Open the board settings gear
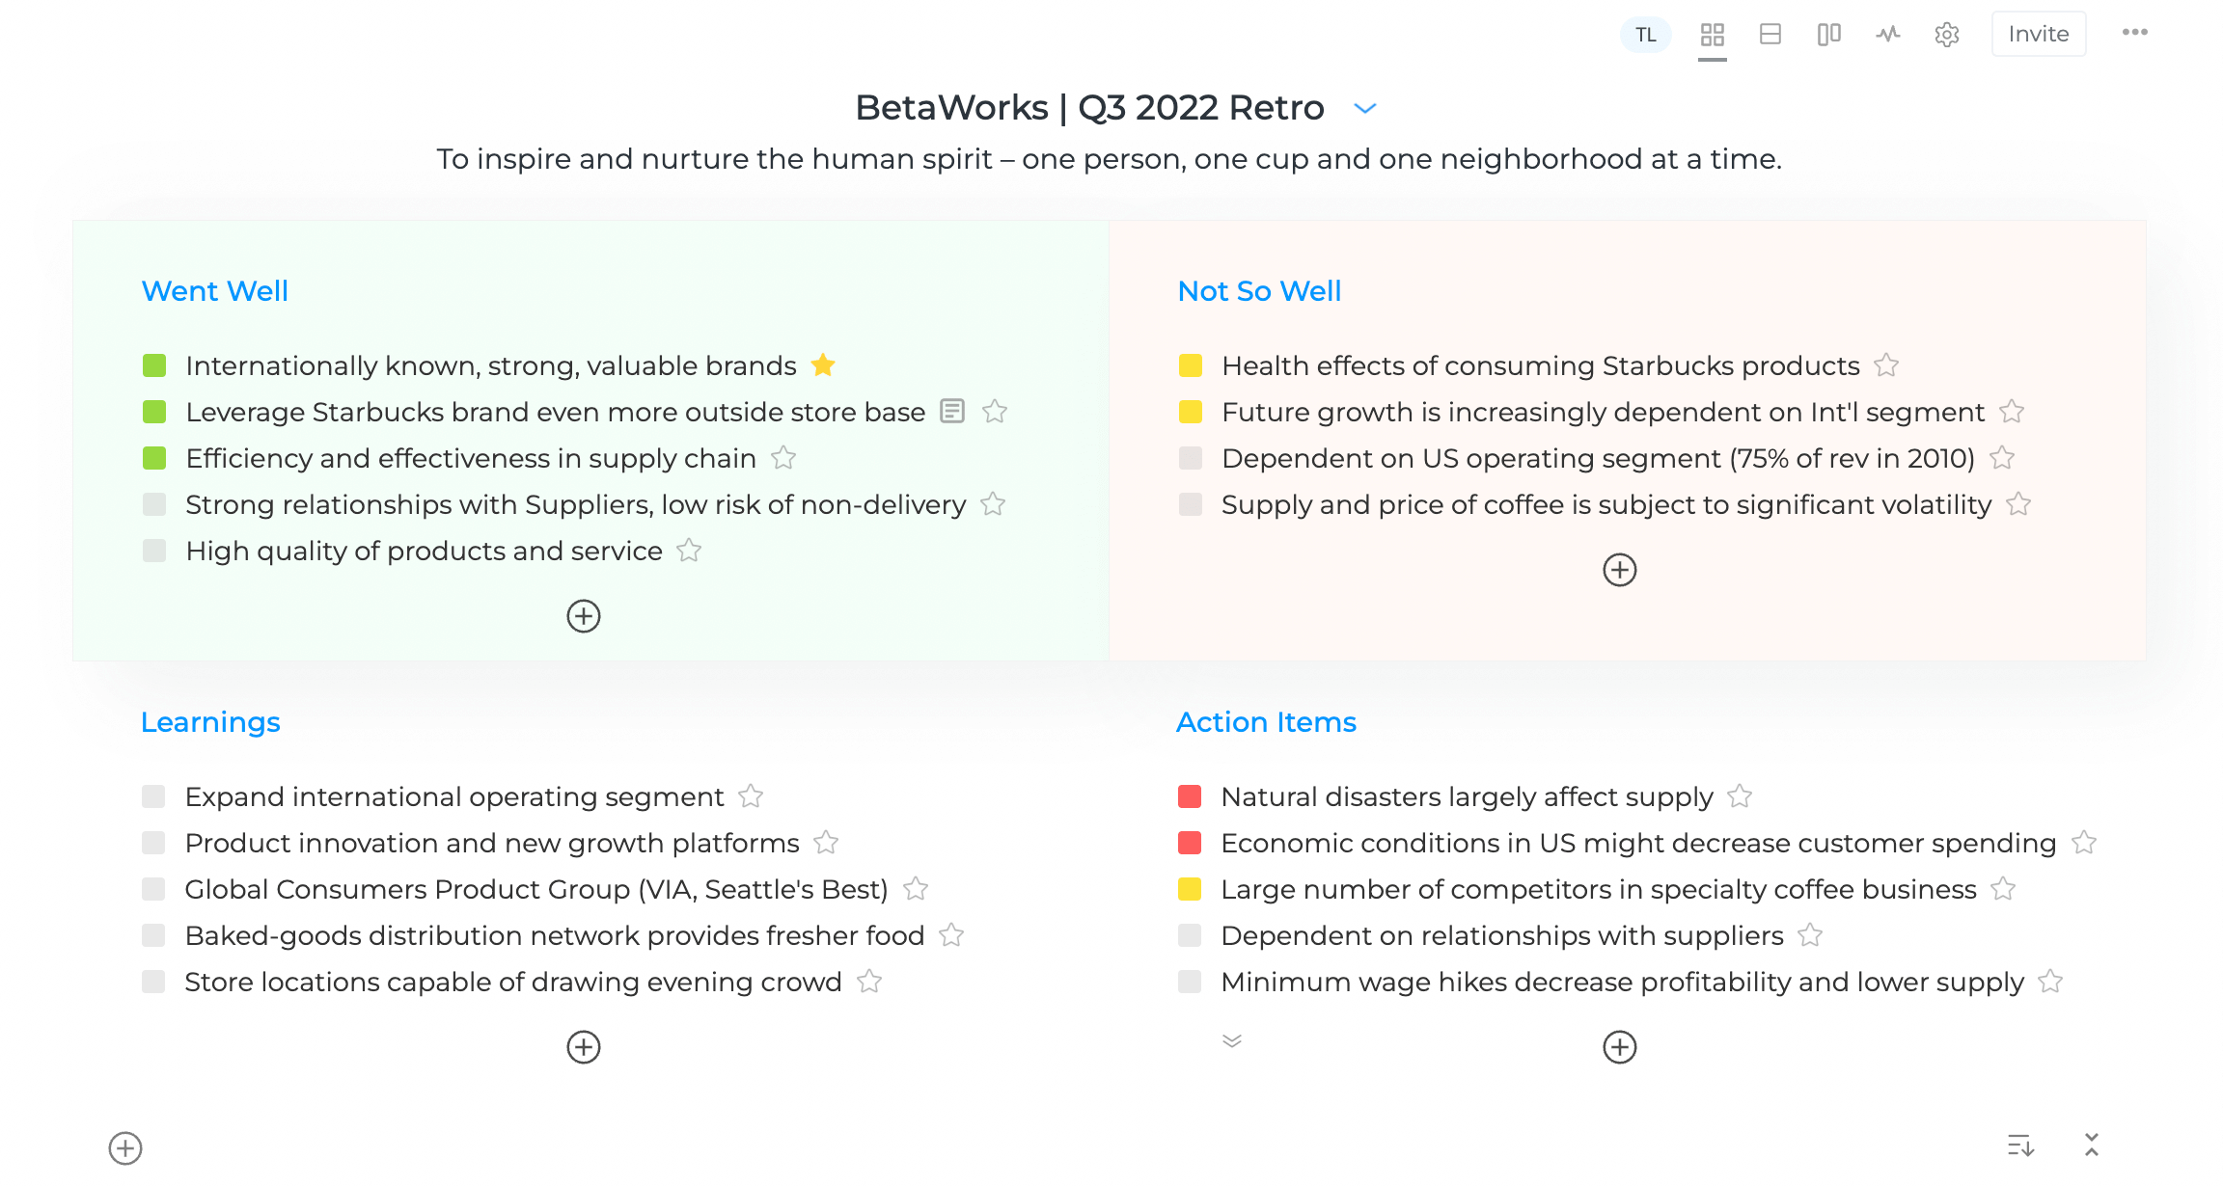2223x1186 pixels. point(1947,34)
